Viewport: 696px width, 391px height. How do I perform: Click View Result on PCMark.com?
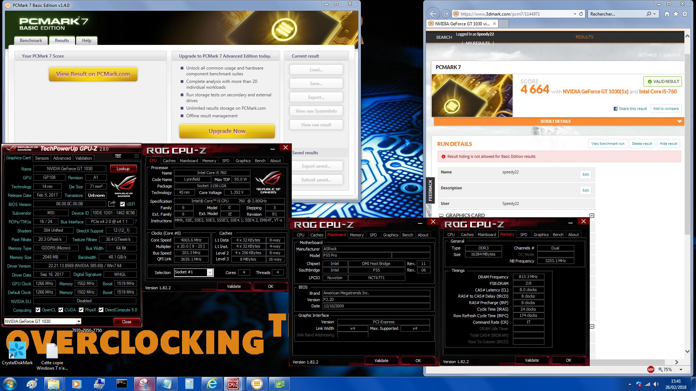click(93, 74)
